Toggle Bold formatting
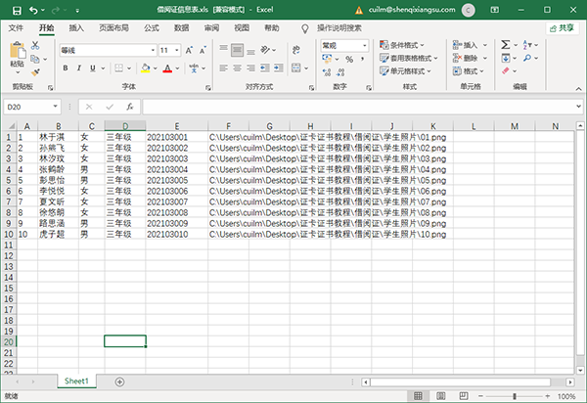The height and width of the screenshot is (403, 587). click(x=66, y=68)
